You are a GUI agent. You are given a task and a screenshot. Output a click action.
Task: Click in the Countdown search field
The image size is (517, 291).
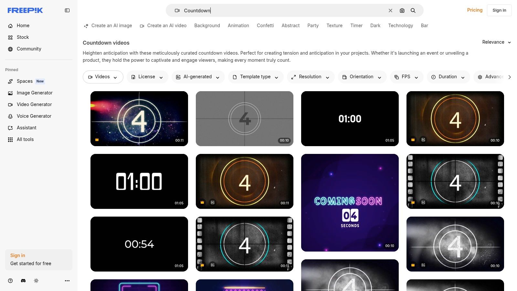pyautogui.click(x=284, y=11)
